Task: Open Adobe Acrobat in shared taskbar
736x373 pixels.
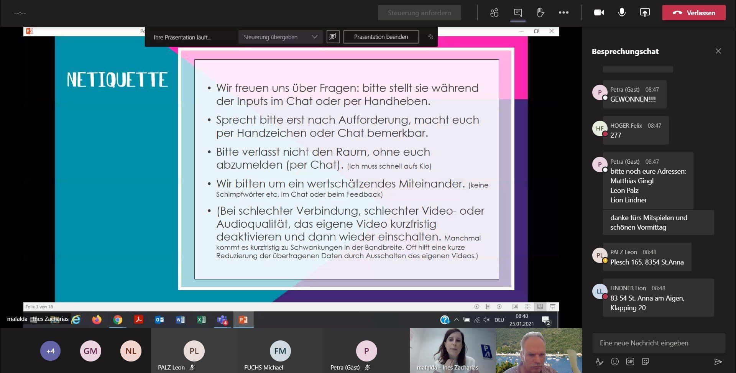Action: 138,320
